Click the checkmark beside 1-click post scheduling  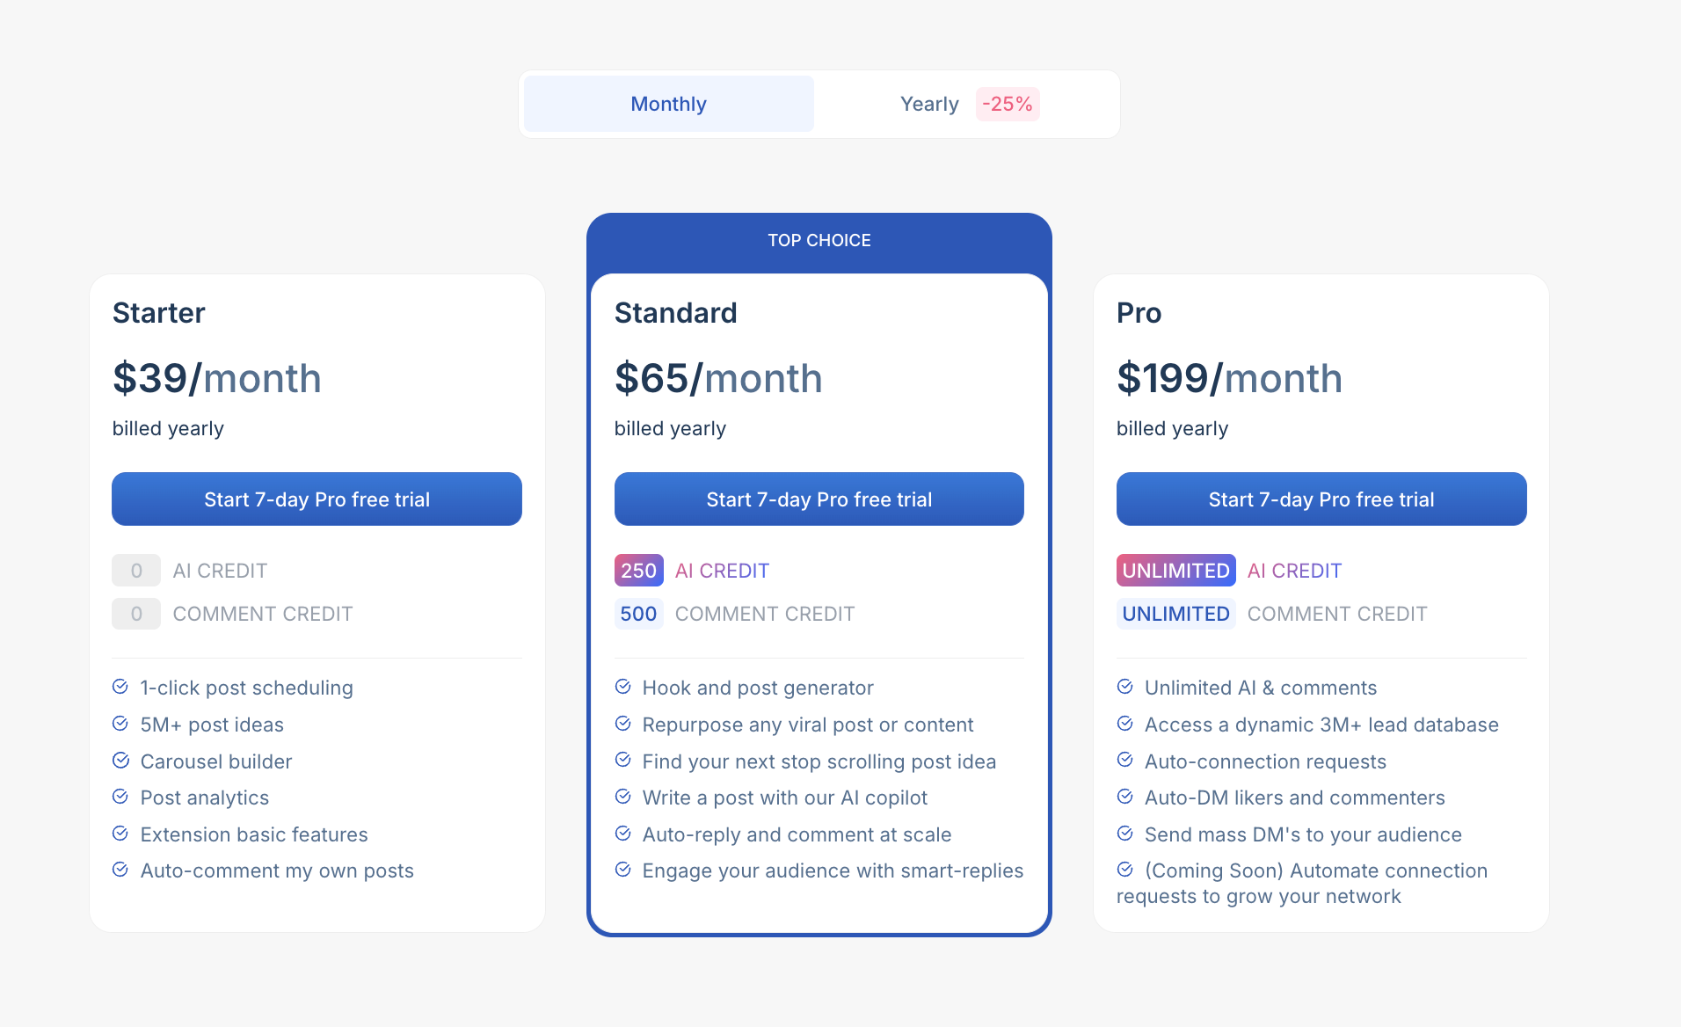[x=120, y=687]
